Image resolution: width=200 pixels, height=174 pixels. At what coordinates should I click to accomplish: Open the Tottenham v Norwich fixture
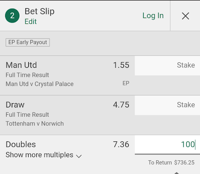(35, 123)
